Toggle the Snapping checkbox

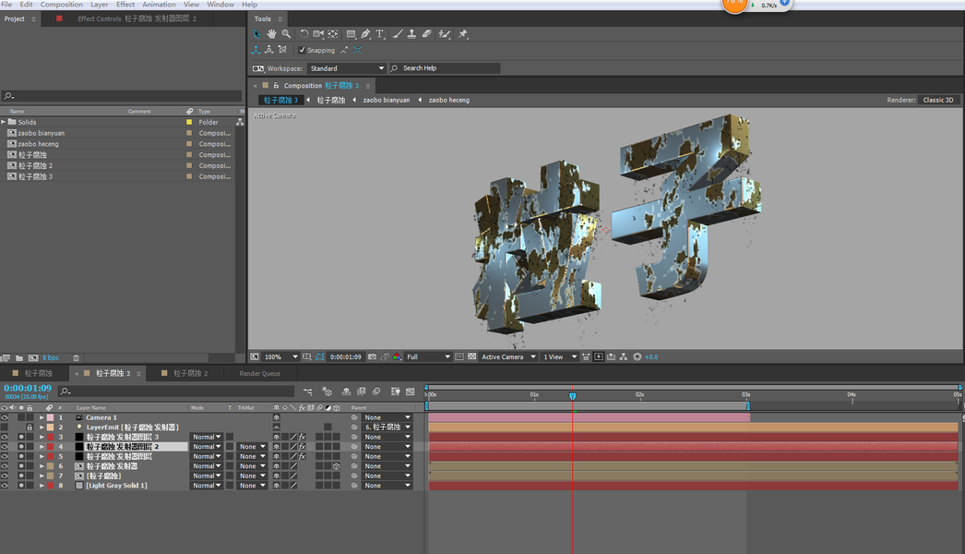(x=302, y=50)
